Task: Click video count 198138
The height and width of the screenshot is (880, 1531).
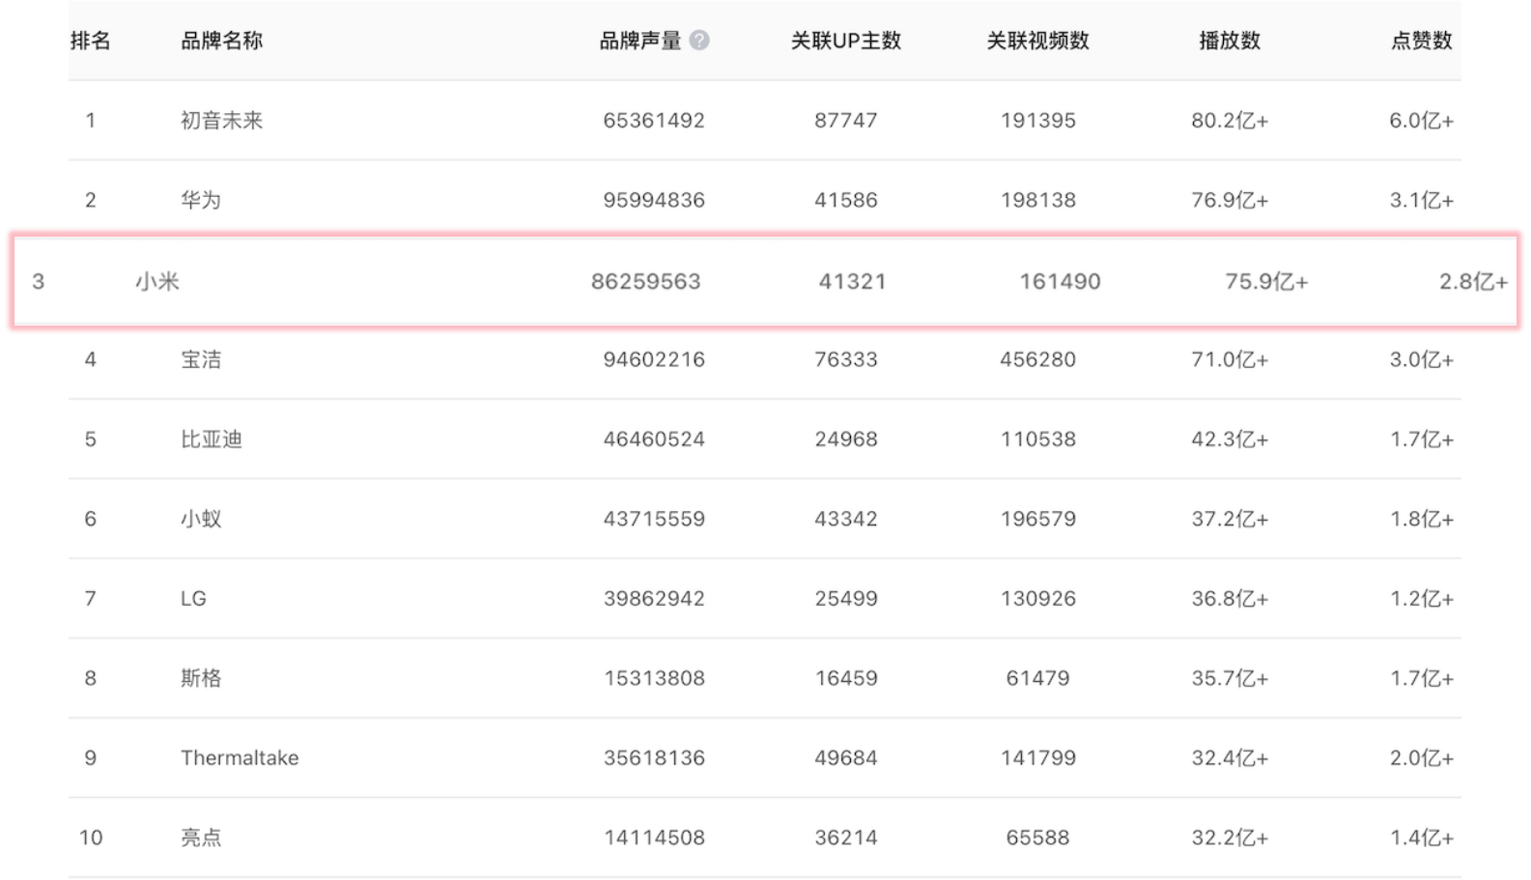Action: click(1038, 200)
